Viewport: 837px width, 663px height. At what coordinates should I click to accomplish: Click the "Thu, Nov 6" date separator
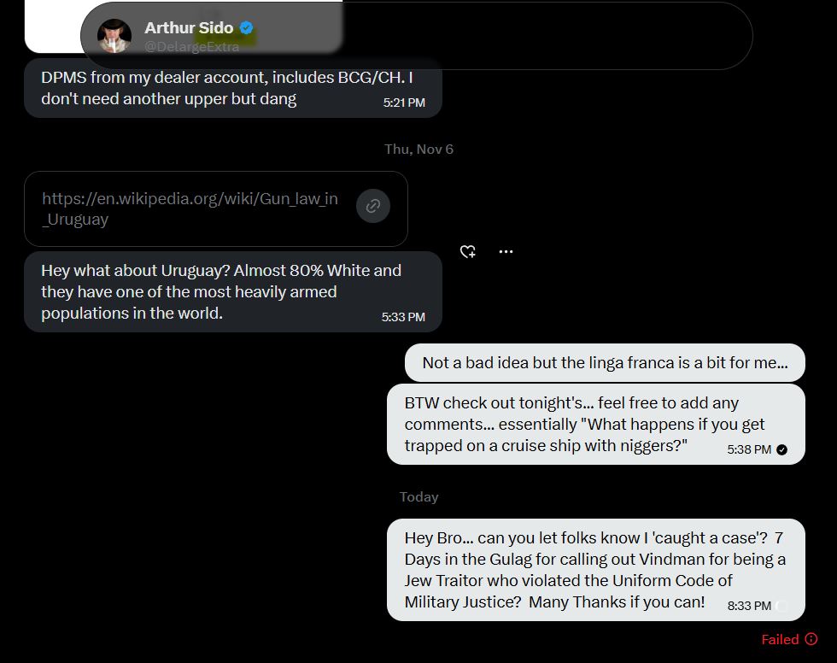click(418, 150)
